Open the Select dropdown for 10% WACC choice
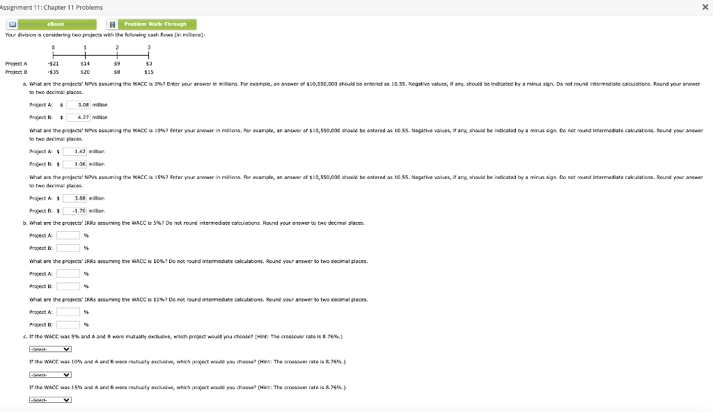This screenshot has height=412, width=713. pos(50,374)
